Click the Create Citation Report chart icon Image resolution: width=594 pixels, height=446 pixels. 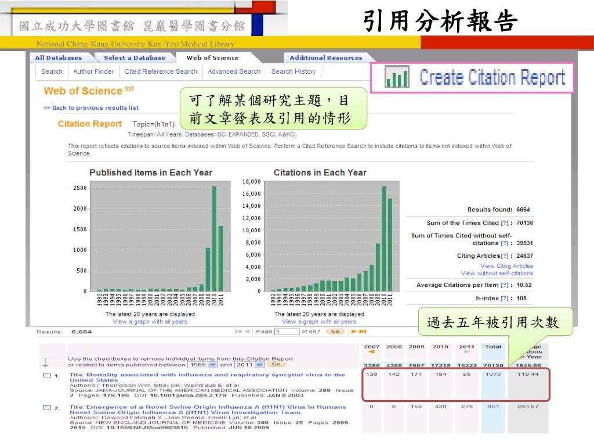point(397,77)
